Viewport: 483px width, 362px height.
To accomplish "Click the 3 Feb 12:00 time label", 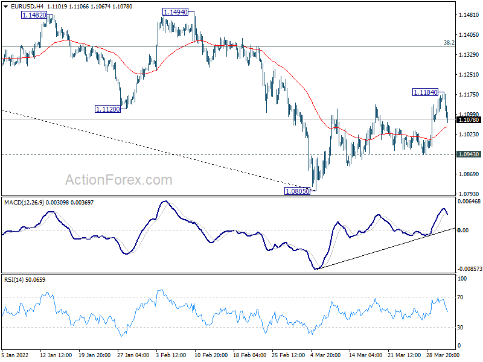I will click(171, 355).
